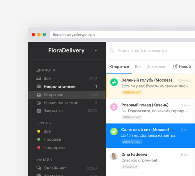Click 'ОНЛАЙН-ЧАТ' tag on Салатовый кит
Image resolution: width=195 pixels, height=176 pixels.
coord(132,142)
